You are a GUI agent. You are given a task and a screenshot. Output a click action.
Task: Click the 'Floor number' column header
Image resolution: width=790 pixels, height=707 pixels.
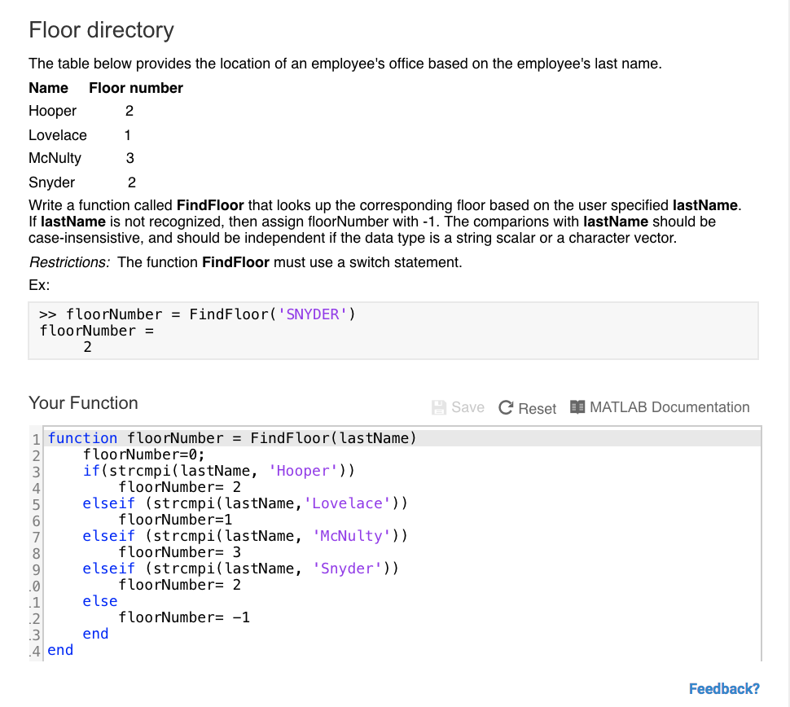(136, 88)
